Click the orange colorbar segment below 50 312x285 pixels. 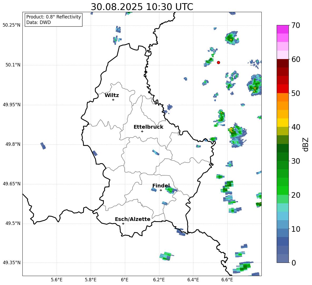[283, 97]
